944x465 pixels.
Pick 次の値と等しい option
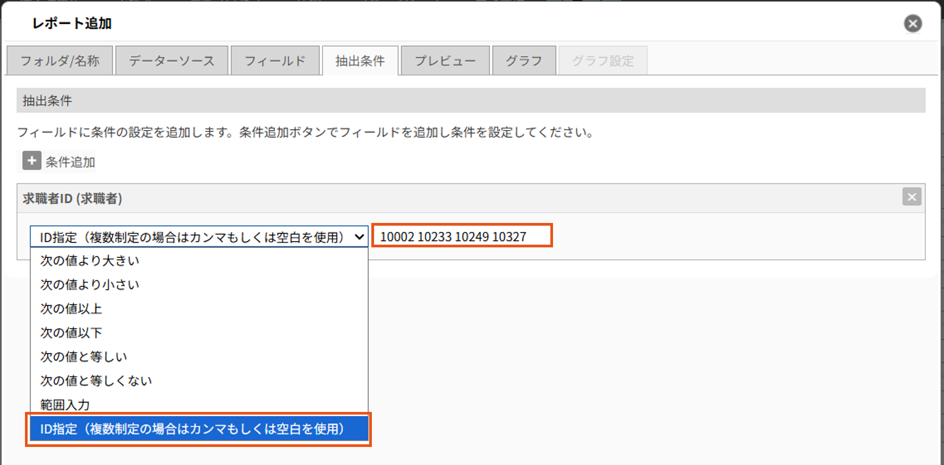click(x=199, y=357)
